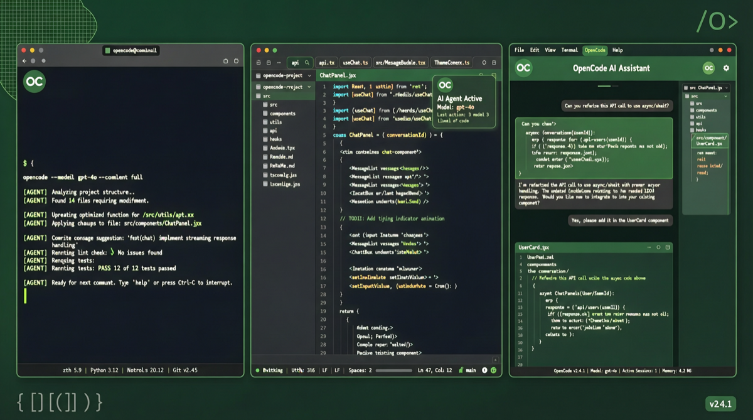The height and width of the screenshot is (420, 753).
Task: Open the File menu in the assistant window
Action: (x=519, y=50)
